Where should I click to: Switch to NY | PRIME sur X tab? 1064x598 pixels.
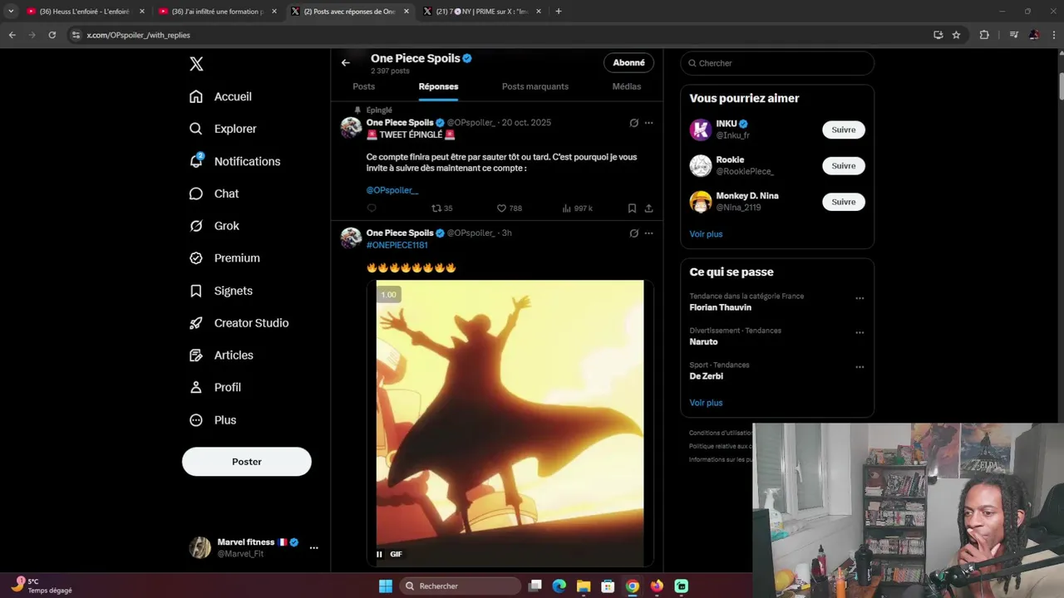(482, 12)
